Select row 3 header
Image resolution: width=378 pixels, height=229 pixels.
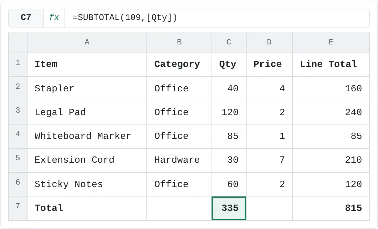pos(18,113)
